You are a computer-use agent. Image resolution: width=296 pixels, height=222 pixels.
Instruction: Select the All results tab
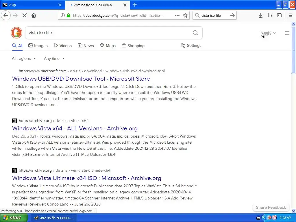click(x=17, y=46)
